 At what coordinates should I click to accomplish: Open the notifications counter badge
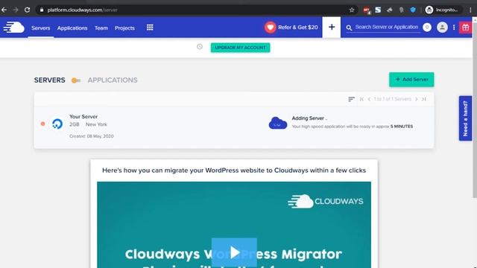[427, 28]
